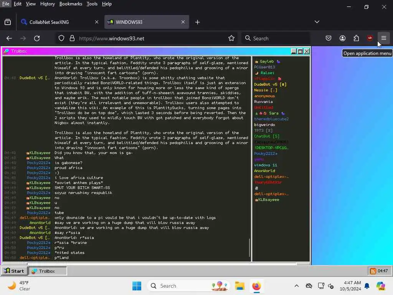Open the Bookmarks menu
393x295 pixels.
pos(71,4)
